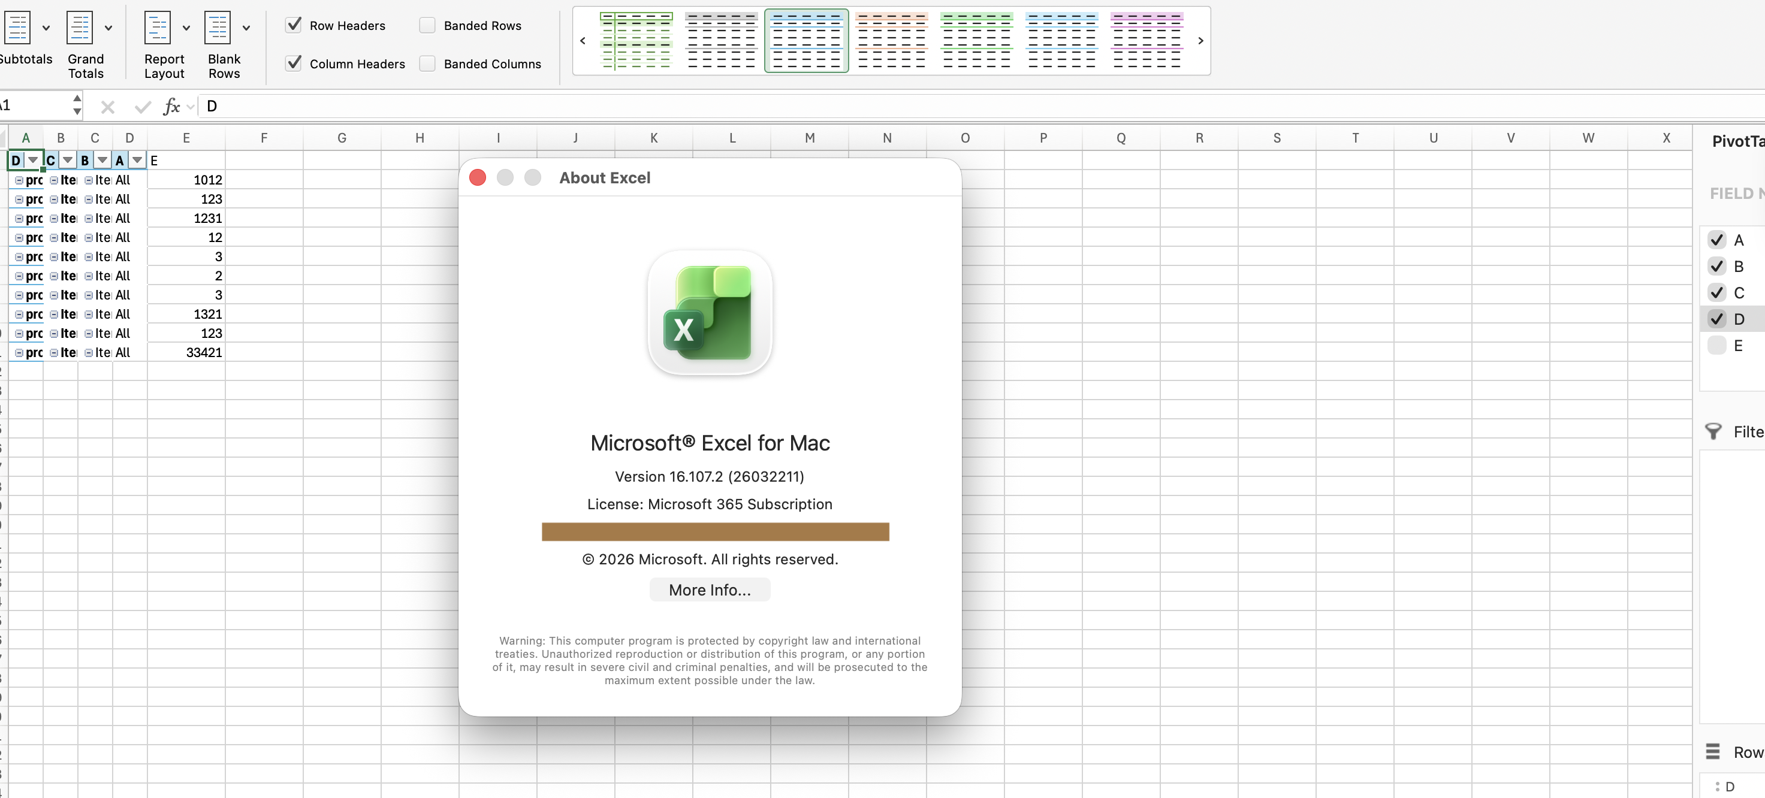Click the column F header
This screenshot has width=1765, height=798.
click(x=264, y=138)
